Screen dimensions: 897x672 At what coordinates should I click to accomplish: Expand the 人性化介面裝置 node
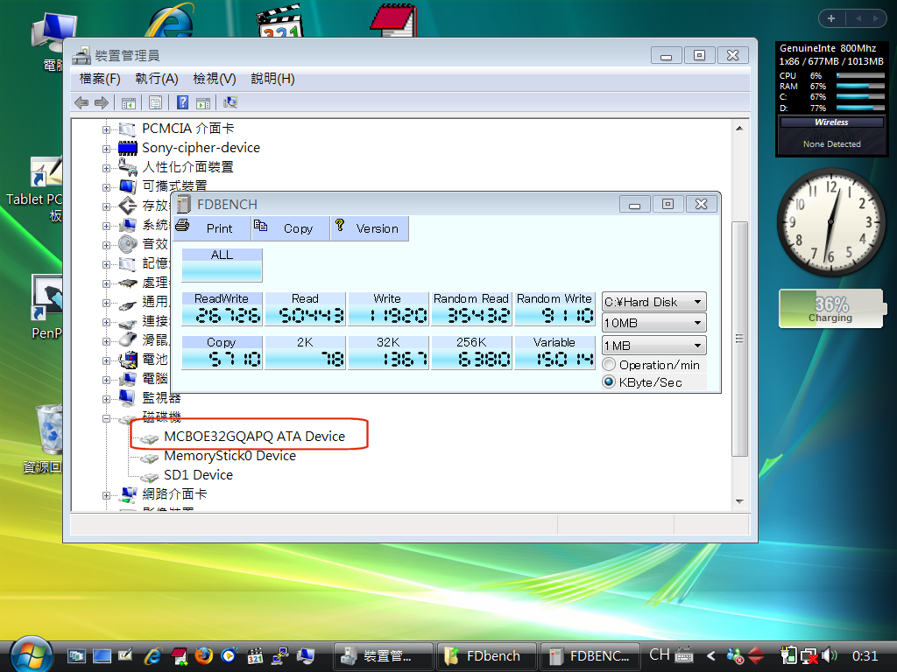coord(106,168)
